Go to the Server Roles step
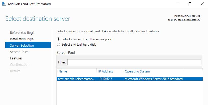Screen dimensions: 208x105 point(19,52)
